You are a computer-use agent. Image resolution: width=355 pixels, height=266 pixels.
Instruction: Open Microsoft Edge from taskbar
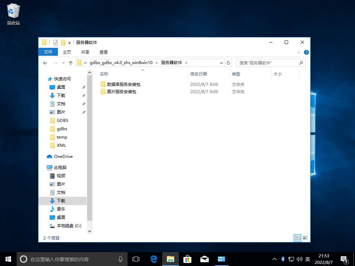coord(153,259)
